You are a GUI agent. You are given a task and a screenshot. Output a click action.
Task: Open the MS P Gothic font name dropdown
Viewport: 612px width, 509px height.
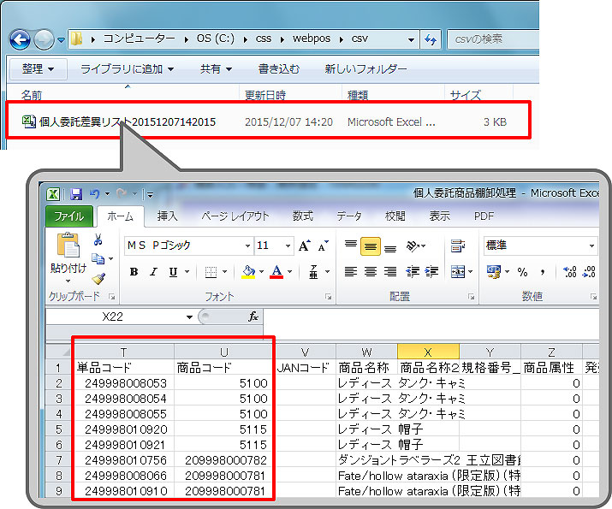(247, 246)
